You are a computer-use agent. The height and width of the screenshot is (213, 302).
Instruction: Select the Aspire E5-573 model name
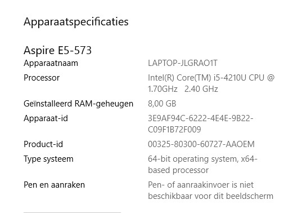click(x=57, y=51)
